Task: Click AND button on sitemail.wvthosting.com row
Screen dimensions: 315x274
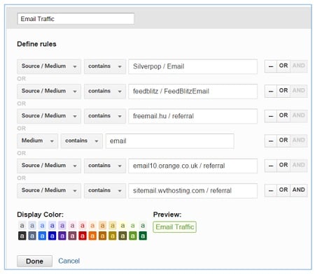Action: 299,190
